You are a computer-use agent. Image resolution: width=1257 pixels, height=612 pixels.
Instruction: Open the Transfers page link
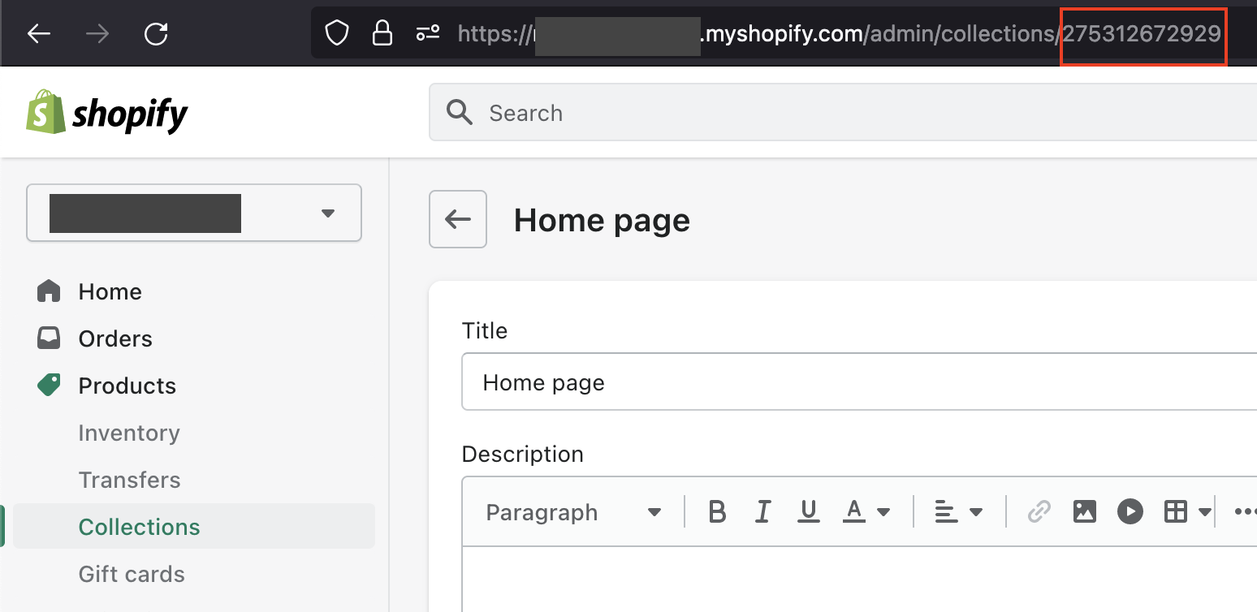pyautogui.click(x=129, y=480)
